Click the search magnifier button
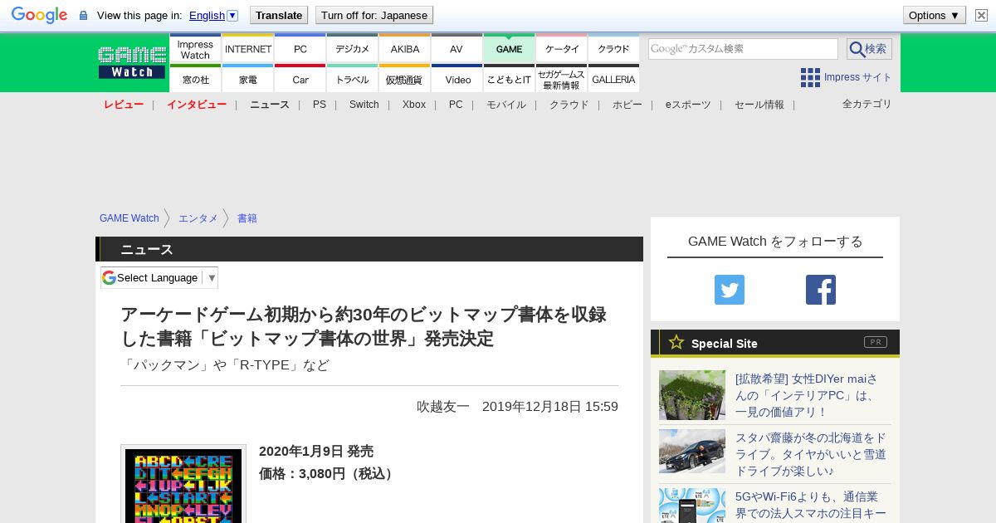This screenshot has width=996, height=523. coord(869,49)
